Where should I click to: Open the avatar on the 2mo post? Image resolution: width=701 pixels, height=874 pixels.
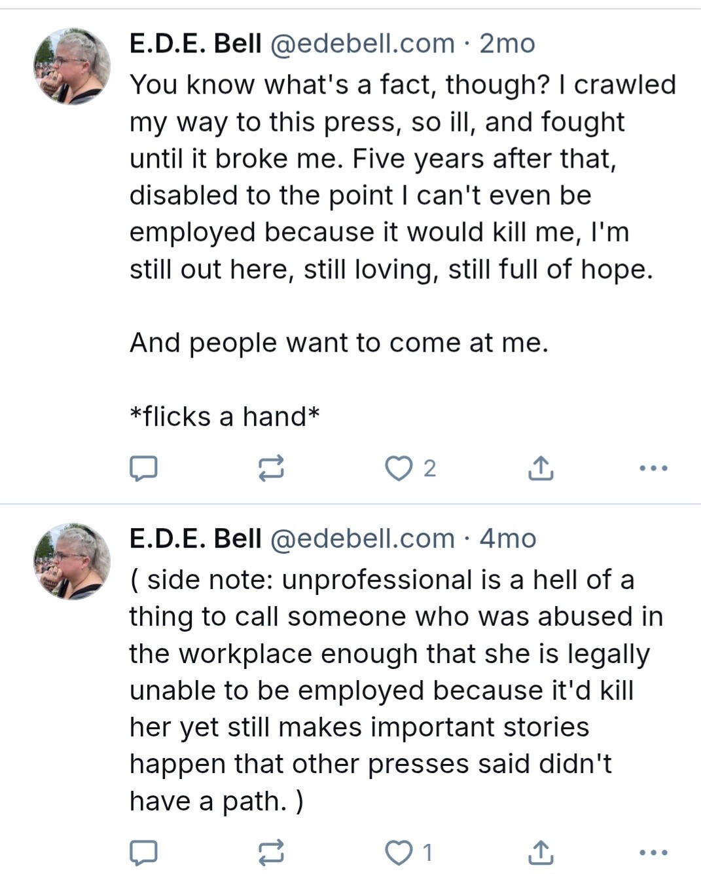(x=72, y=67)
